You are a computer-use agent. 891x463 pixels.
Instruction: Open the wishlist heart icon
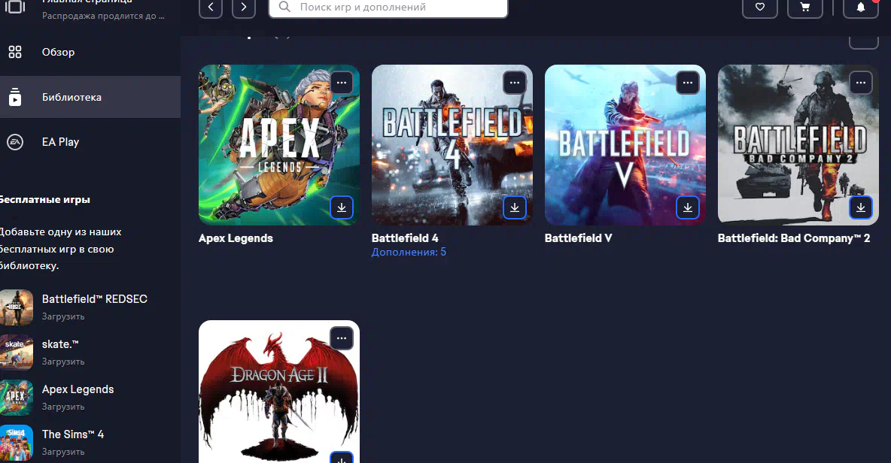click(760, 8)
